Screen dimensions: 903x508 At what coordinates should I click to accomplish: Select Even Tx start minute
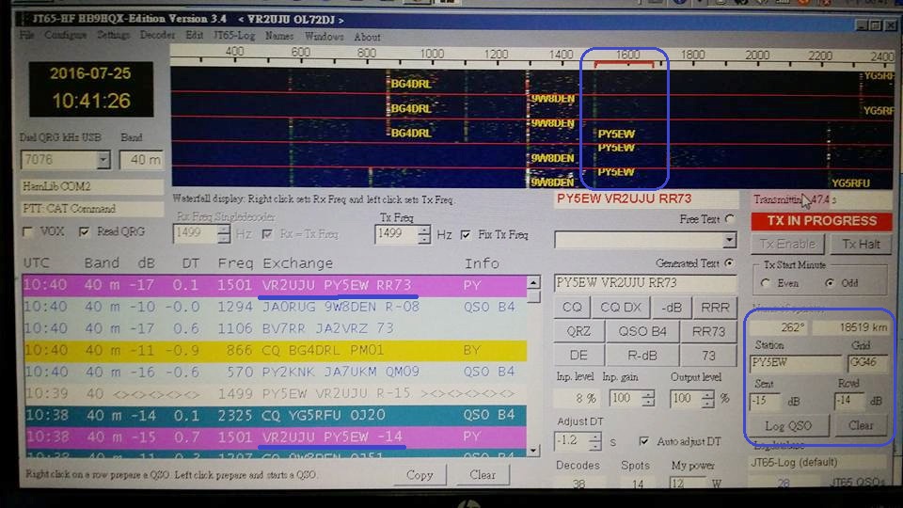click(x=767, y=282)
